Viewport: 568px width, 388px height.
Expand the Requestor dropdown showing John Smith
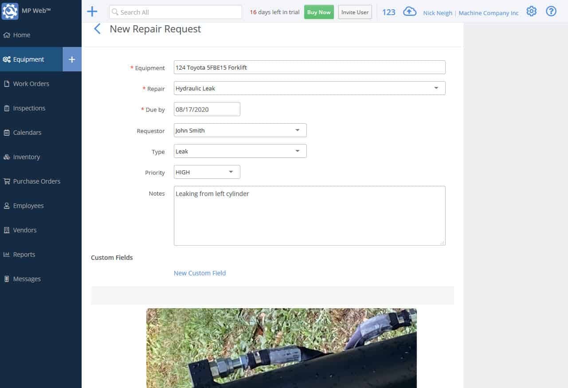coord(298,130)
